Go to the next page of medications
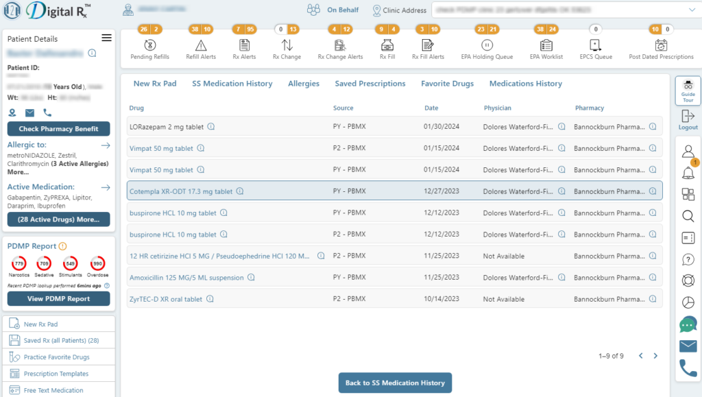The image size is (702, 397). point(655,356)
